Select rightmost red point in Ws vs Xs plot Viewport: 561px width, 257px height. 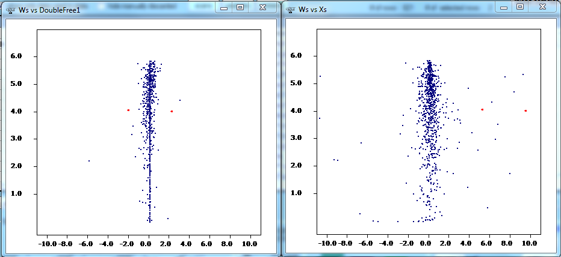point(525,110)
